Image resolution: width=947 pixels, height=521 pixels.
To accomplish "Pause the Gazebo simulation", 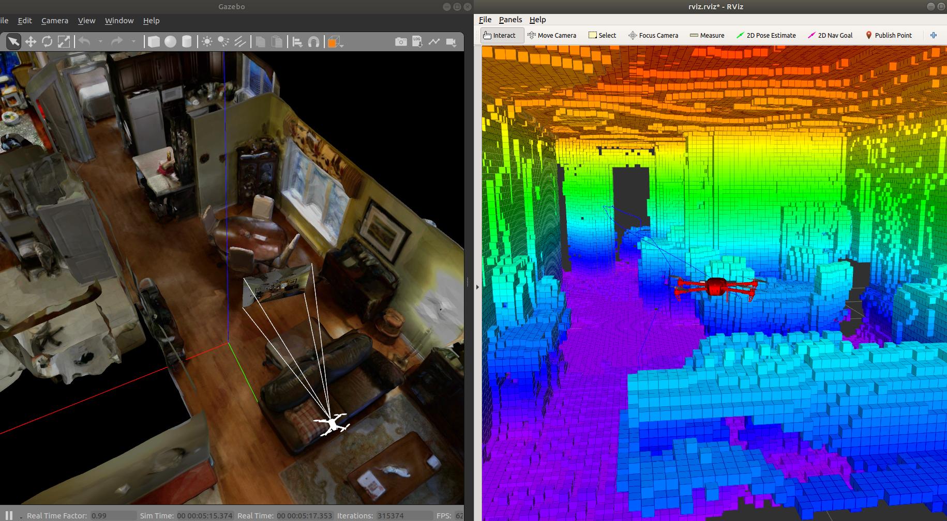I will 9,515.
